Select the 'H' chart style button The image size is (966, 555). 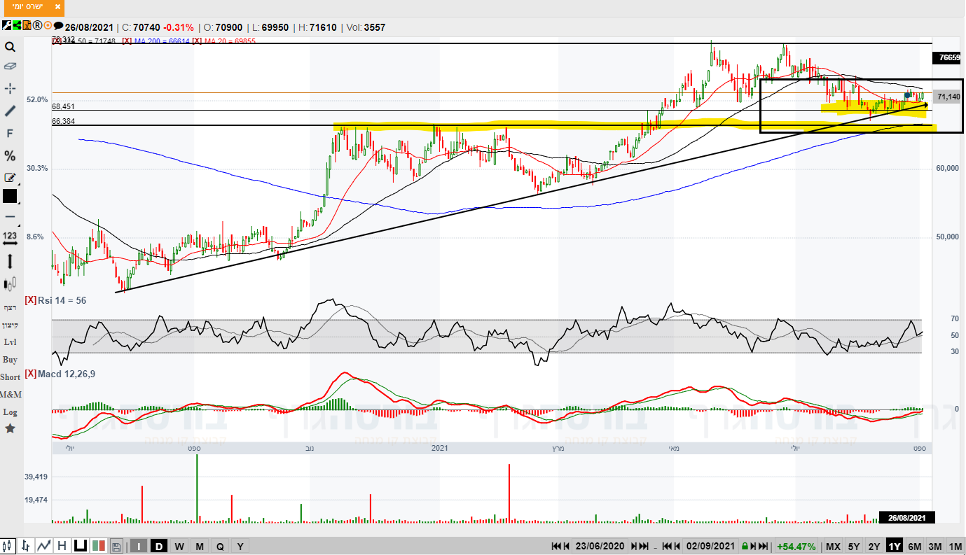tap(62, 546)
